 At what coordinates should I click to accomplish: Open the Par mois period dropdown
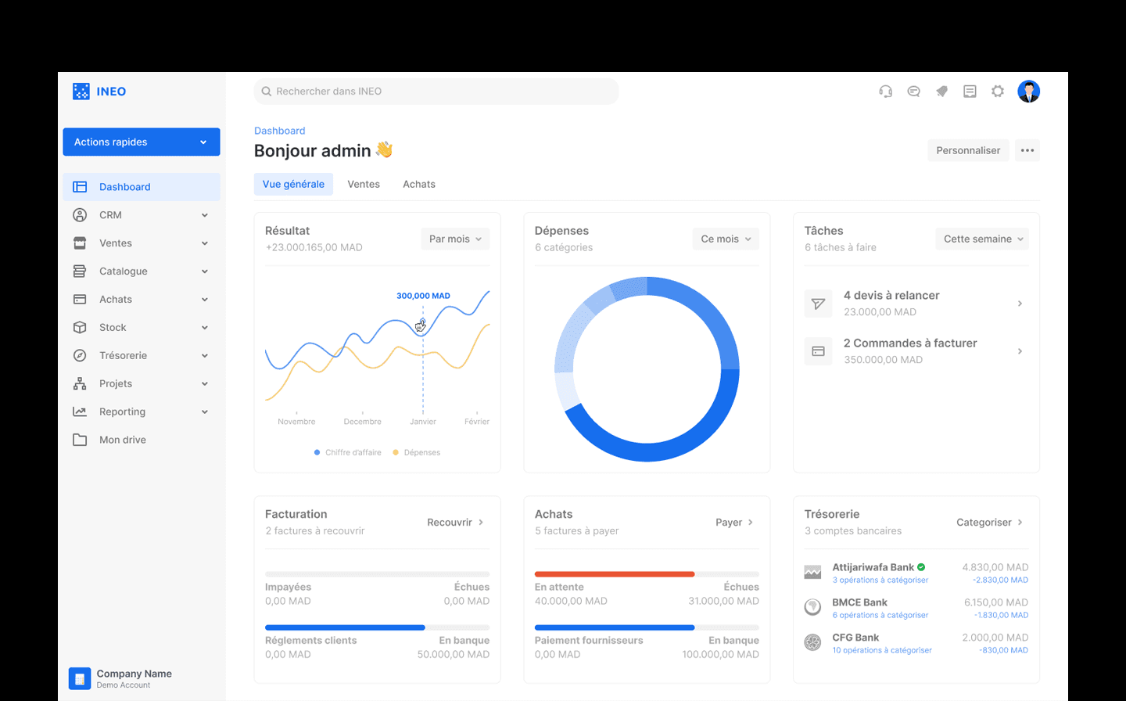point(455,239)
